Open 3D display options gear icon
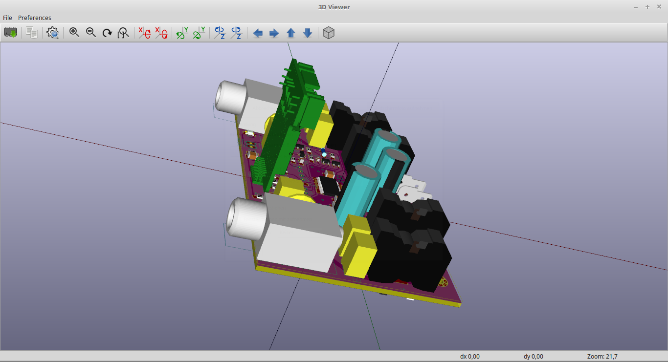The image size is (668, 362). coord(52,33)
